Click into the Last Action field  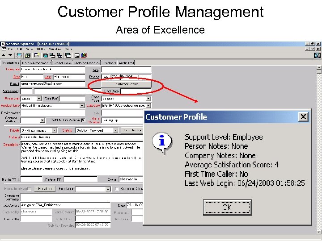tap(65, 205)
